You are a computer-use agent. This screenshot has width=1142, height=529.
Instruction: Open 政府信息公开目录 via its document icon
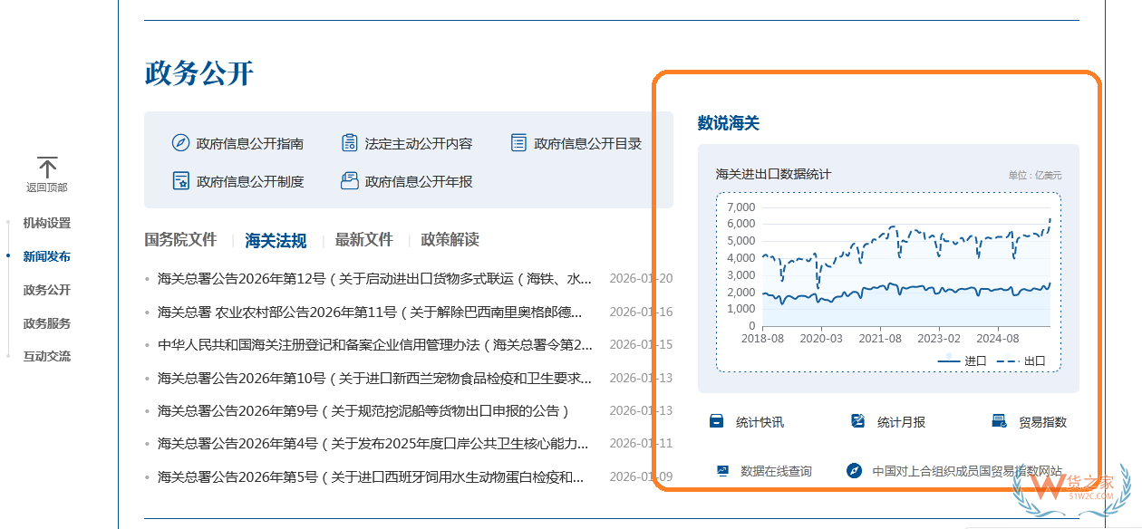click(x=518, y=141)
